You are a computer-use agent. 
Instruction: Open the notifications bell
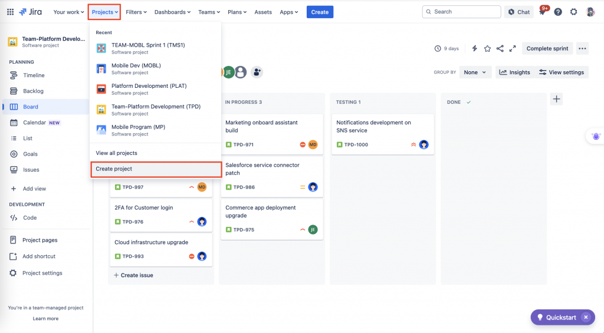click(x=543, y=12)
